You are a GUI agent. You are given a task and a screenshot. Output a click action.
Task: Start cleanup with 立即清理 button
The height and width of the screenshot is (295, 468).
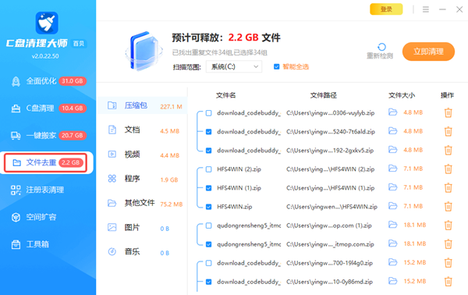tap(428, 52)
